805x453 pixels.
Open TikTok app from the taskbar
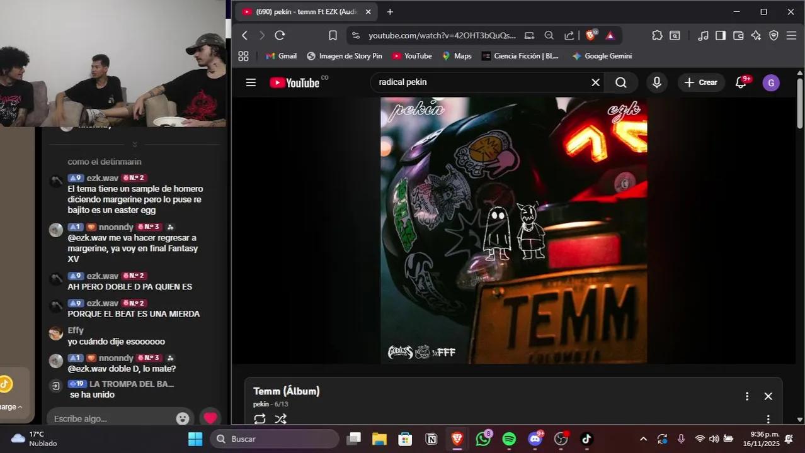(587, 439)
